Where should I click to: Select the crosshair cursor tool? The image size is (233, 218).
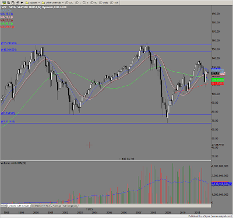pyautogui.click(x=22, y=3)
